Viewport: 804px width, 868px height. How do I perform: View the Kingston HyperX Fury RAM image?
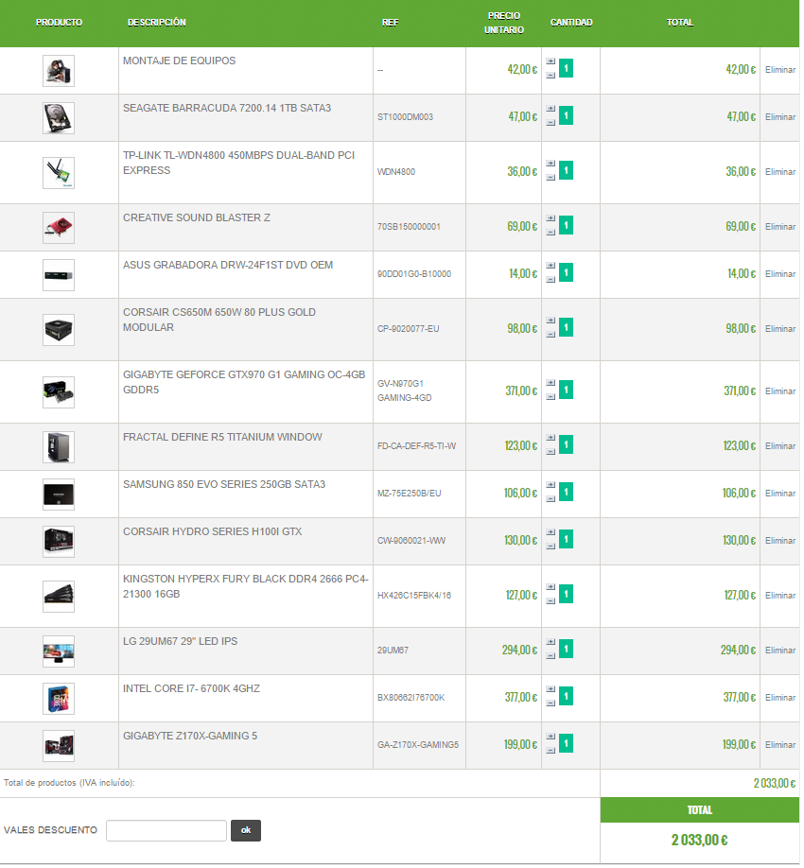[x=59, y=597]
